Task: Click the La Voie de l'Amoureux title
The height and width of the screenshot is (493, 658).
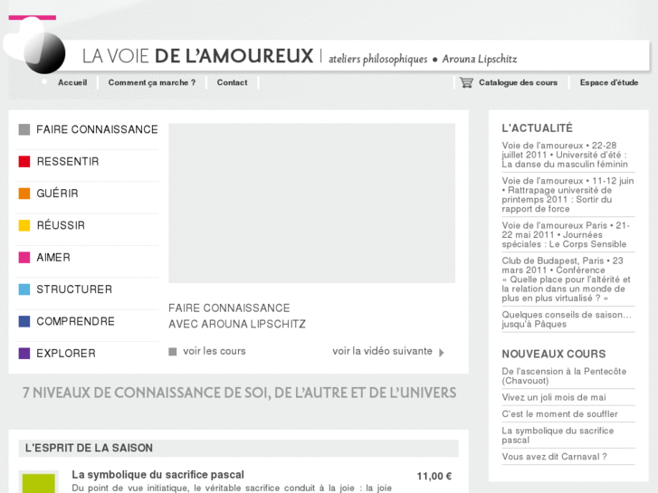Action: [197, 56]
